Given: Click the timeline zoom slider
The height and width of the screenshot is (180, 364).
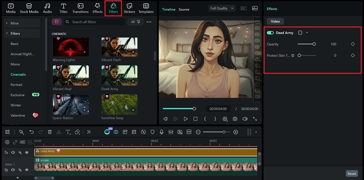Looking at the screenshot, I should [217, 132].
